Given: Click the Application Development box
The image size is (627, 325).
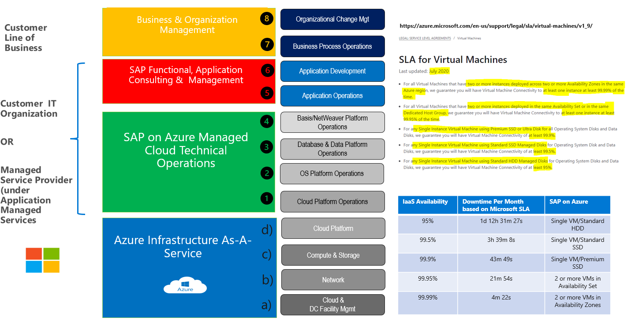Looking at the screenshot, I should 332,71.
